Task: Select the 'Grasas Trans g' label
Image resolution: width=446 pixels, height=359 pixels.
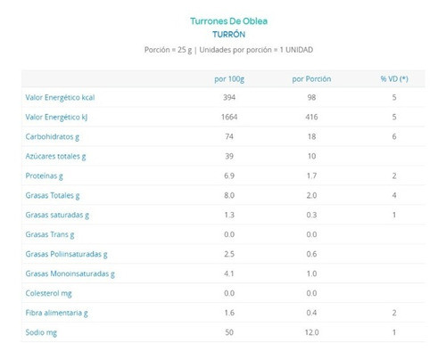Action: (50, 235)
